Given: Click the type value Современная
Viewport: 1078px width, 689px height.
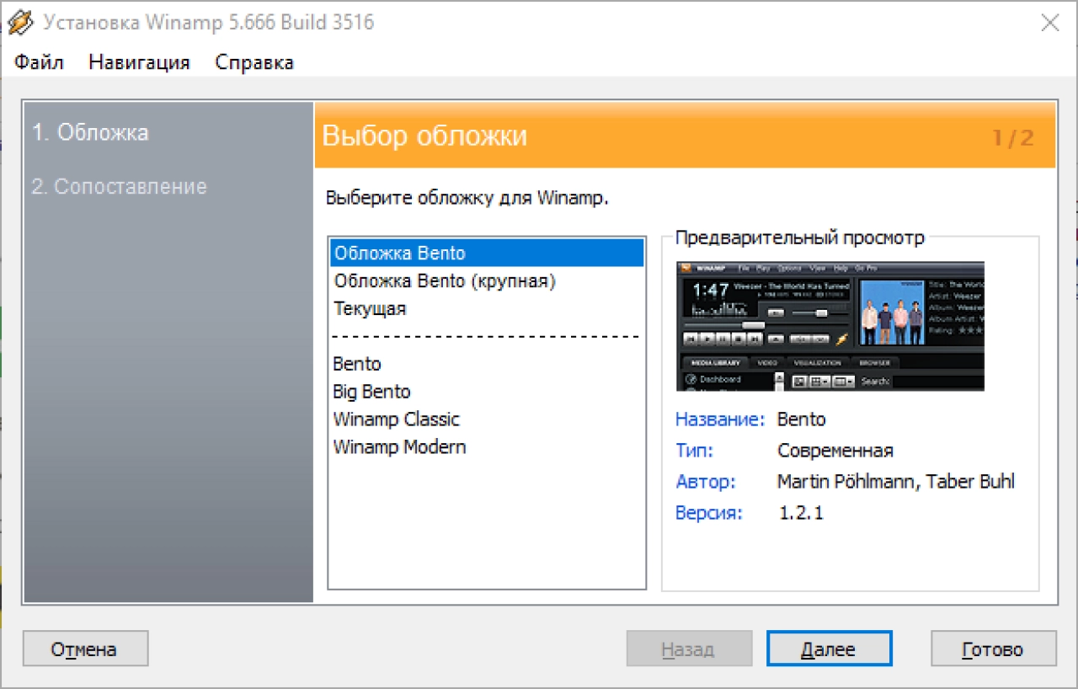Looking at the screenshot, I should [835, 451].
